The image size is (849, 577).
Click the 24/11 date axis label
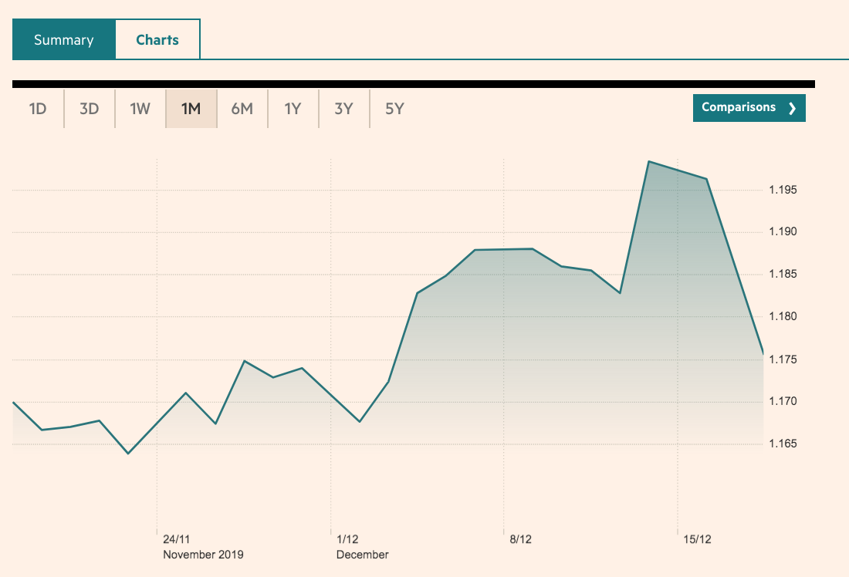[177, 539]
